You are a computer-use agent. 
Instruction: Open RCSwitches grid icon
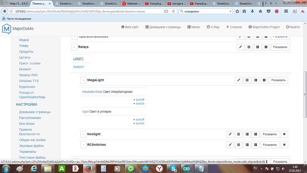238,145
